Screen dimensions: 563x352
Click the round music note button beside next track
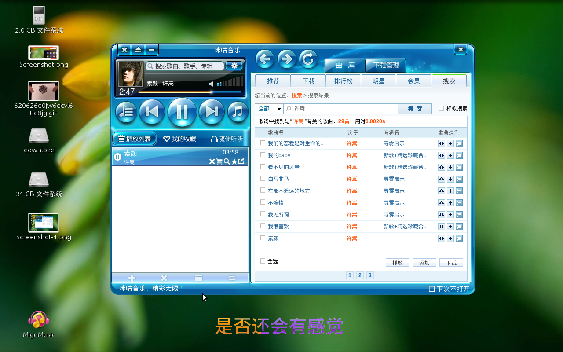pos(238,112)
